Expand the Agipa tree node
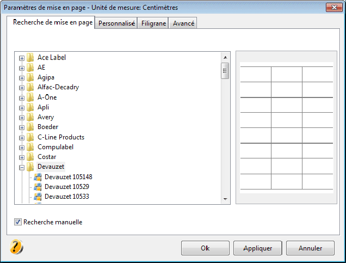Screen dimensions: 346x263 [x=22, y=78]
